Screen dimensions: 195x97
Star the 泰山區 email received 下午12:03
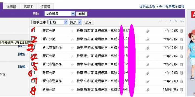pyautogui.click(x=72, y=73)
